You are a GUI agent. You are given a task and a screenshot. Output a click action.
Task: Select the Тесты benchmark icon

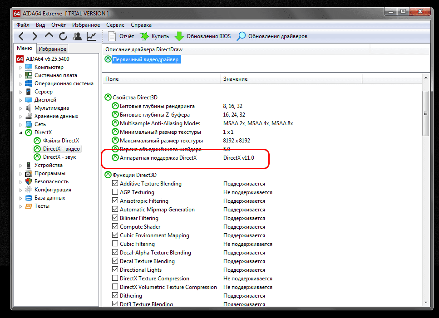(x=29, y=206)
